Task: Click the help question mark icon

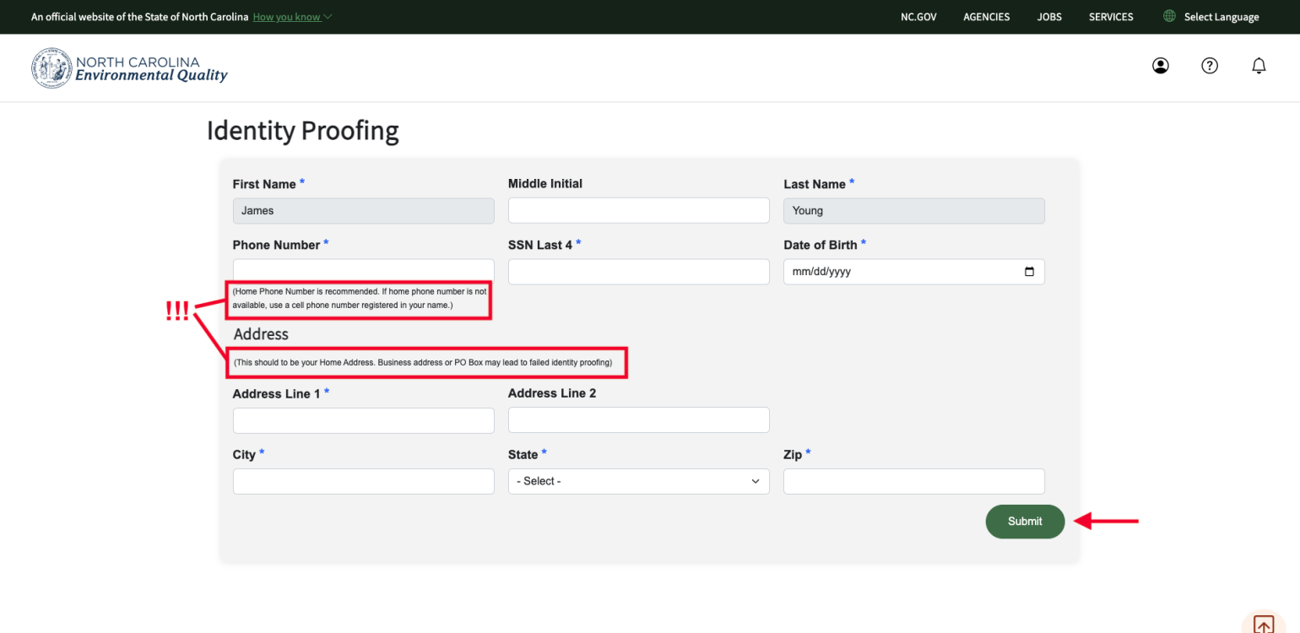Action: point(1209,65)
